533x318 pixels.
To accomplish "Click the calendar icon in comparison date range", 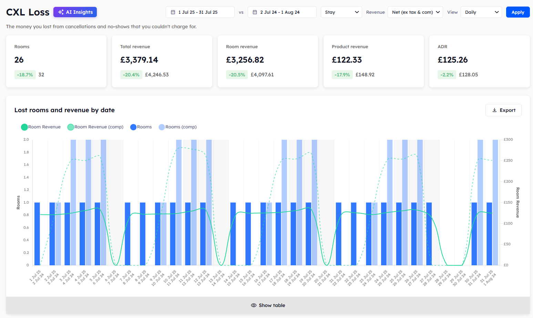I will 255,12.
